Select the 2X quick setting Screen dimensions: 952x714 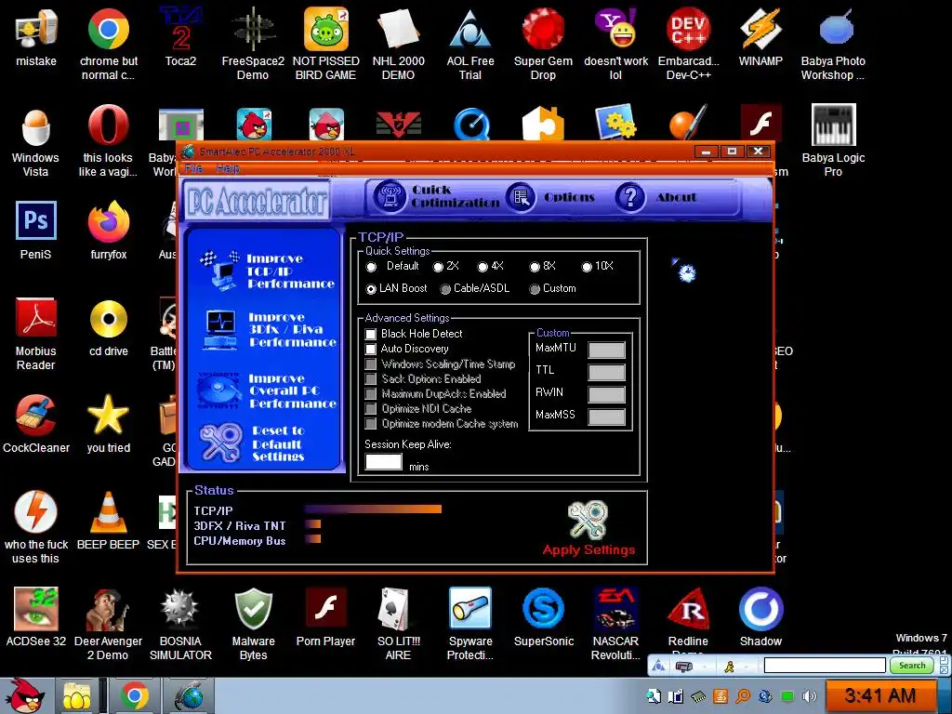(438, 267)
